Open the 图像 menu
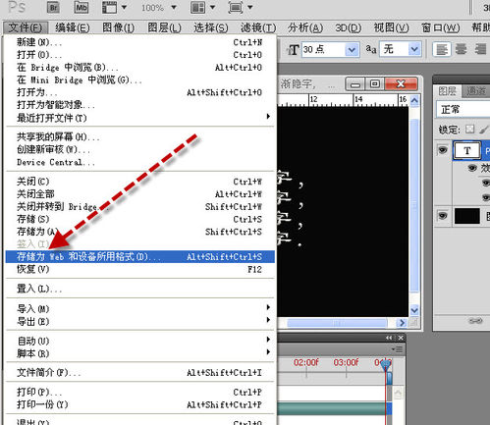 pos(118,27)
